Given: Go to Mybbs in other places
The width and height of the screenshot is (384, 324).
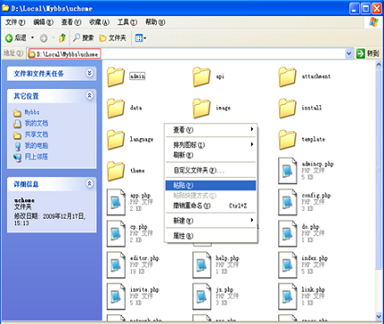Looking at the screenshot, I should point(32,112).
